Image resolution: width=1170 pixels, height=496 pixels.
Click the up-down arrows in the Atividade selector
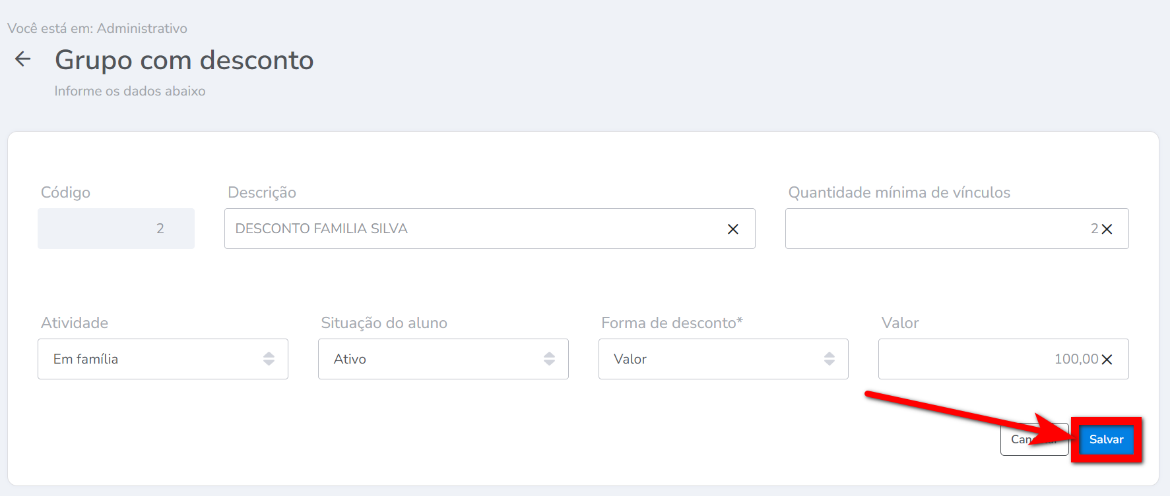tap(269, 359)
